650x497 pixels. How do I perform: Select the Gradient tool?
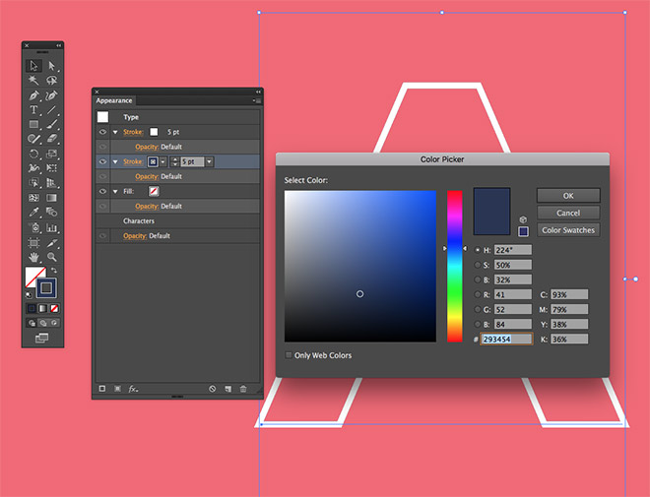pos(51,198)
